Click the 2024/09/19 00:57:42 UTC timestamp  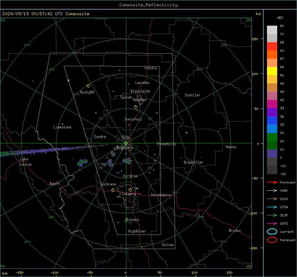(x=46, y=14)
